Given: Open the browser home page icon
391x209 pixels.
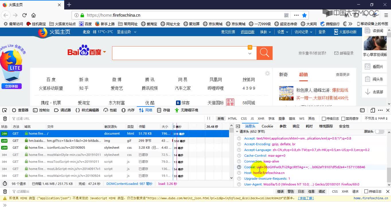Looking at the screenshot, I should click(x=34, y=15).
